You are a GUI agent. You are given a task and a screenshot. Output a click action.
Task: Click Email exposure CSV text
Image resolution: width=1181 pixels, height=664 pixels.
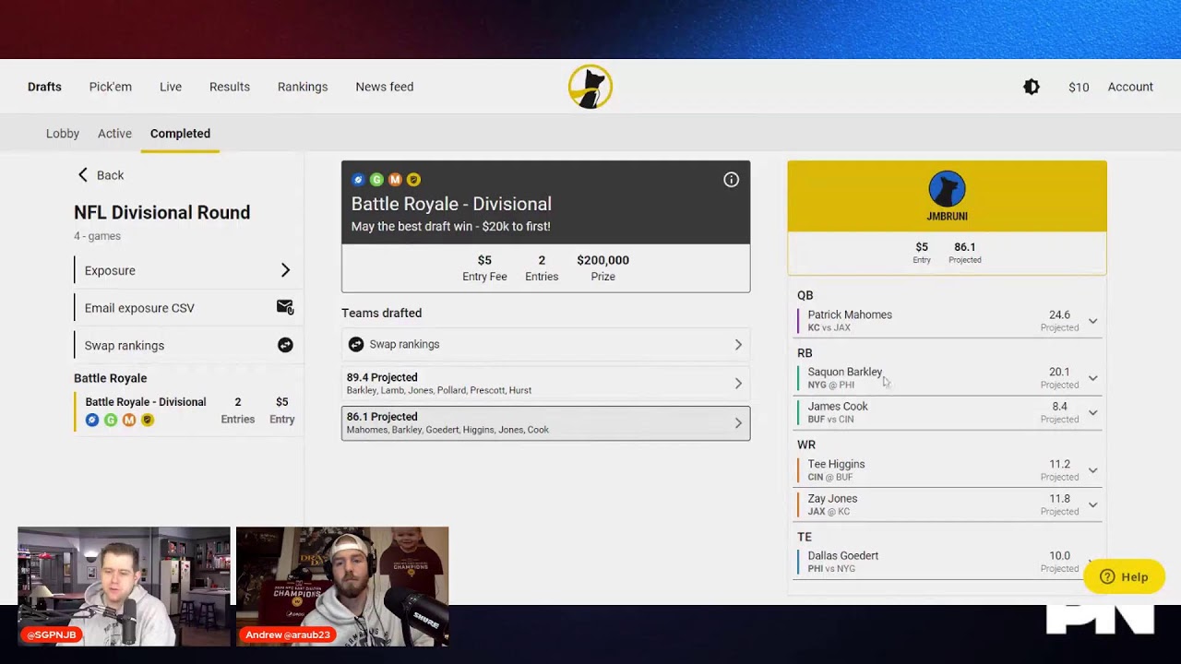pyautogui.click(x=139, y=308)
